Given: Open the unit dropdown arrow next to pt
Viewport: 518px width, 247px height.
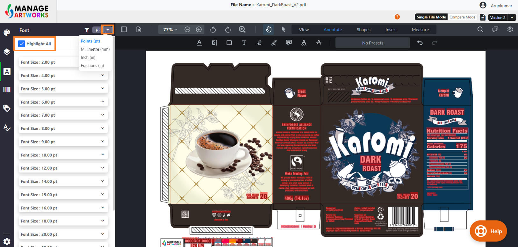Looking at the screenshot, I should [108, 30].
